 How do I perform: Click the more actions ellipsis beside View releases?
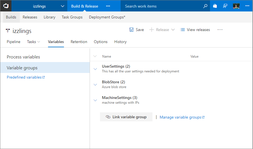coord(220,30)
